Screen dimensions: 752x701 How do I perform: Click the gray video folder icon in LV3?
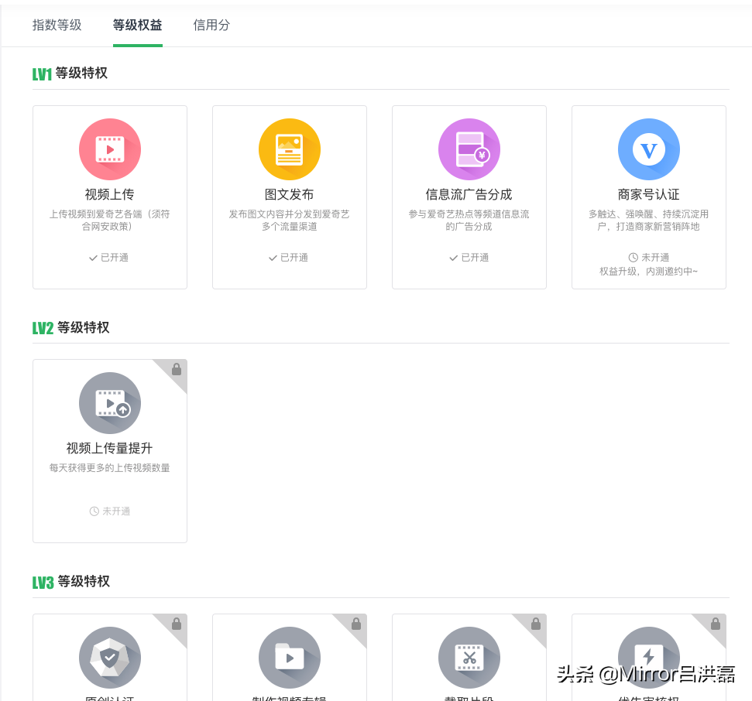(x=290, y=657)
